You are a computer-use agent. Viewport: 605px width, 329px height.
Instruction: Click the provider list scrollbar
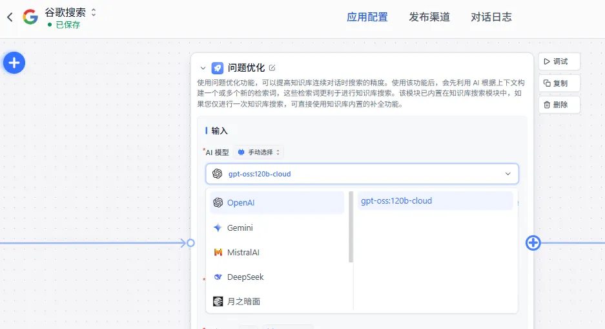click(351, 227)
